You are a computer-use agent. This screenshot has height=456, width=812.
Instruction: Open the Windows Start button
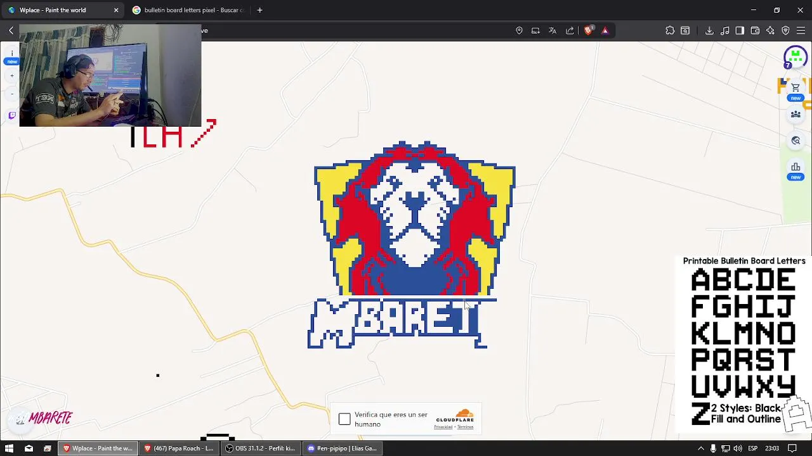tap(10, 448)
